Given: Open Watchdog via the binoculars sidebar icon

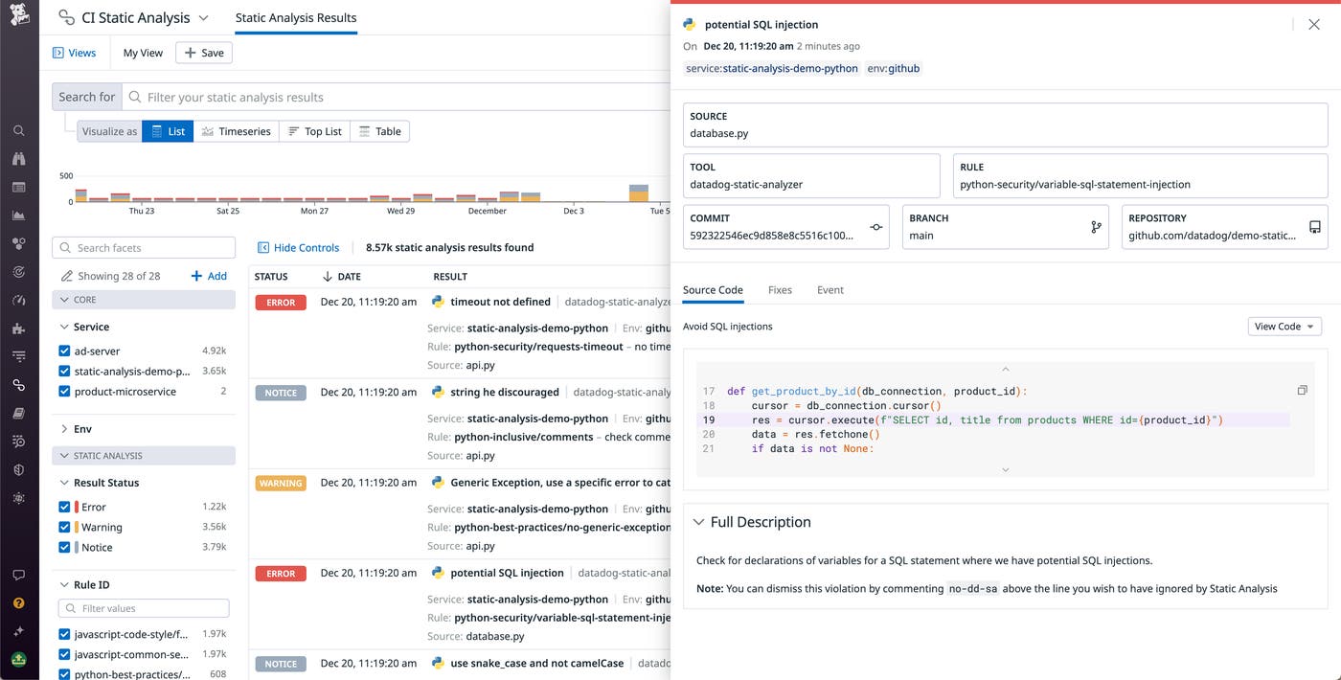Looking at the screenshot, I should click(x=19, y=159).
